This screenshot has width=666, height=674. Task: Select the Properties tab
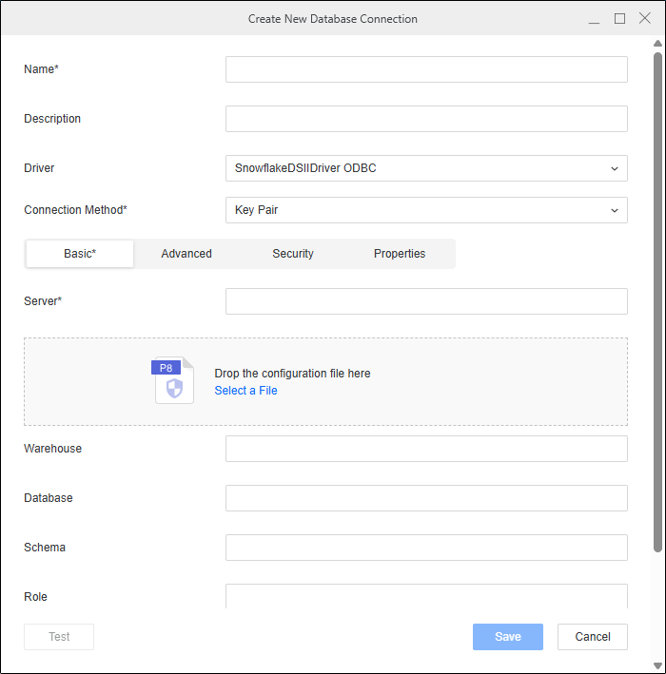point(400,254)
